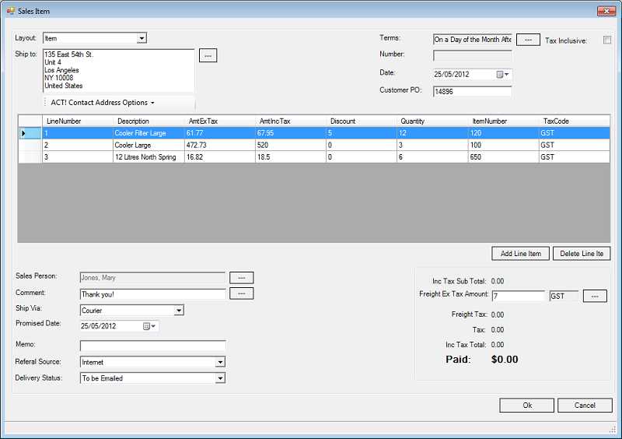622x439 pixels.
Task: Click the '18.5' AmtIncTax cell
Action: click(x=290, y=157)
